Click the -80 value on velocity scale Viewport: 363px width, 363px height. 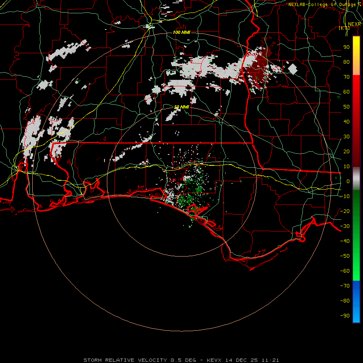(x=345, y=301)
